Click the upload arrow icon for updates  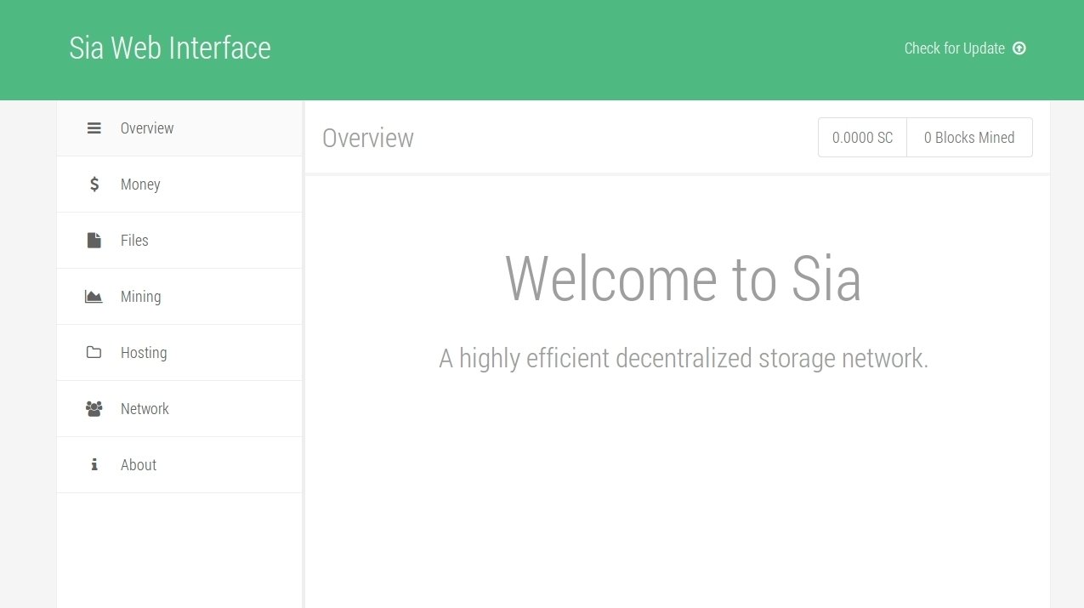pos(1019,48)
